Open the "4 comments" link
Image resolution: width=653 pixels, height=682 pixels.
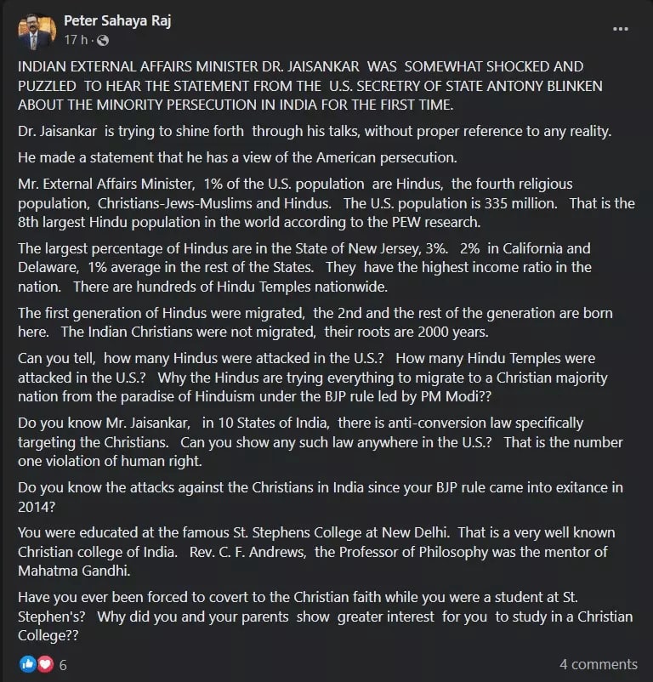598,664
